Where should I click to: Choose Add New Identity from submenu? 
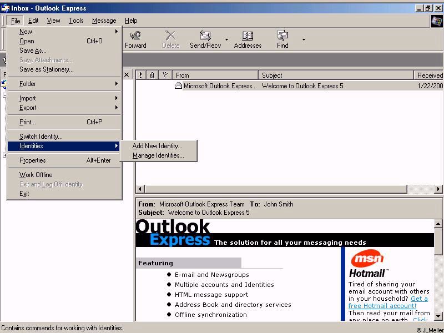157,146
